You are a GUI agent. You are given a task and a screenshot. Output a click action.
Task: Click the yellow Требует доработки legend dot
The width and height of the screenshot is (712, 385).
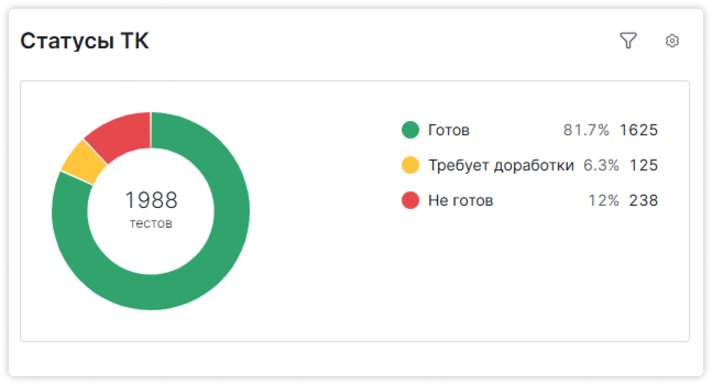[x=410, y=165]
